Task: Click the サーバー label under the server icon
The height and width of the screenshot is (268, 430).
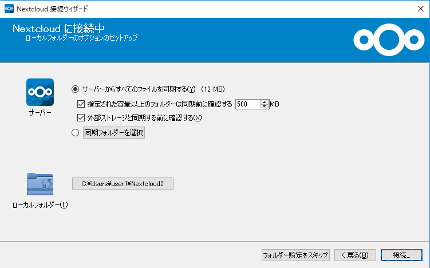Action: [40, 112]
